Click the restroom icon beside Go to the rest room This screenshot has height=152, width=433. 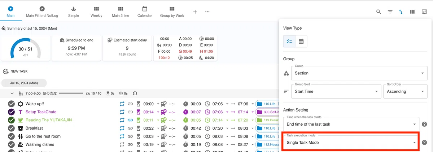(x=21, y=136)
